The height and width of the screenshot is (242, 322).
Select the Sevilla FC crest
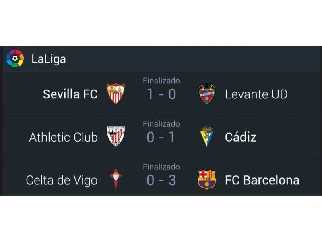[x=116, y=94]
